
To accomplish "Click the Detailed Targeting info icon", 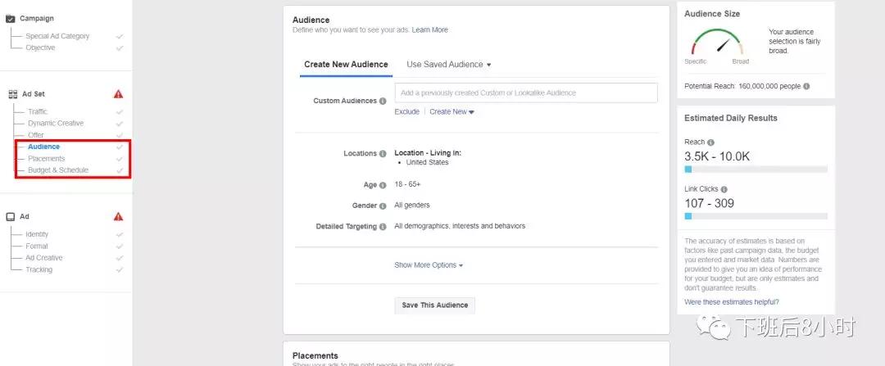I will point(383,227).
